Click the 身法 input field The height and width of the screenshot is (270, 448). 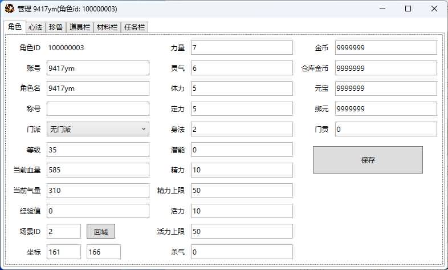[x=242, y=129]
